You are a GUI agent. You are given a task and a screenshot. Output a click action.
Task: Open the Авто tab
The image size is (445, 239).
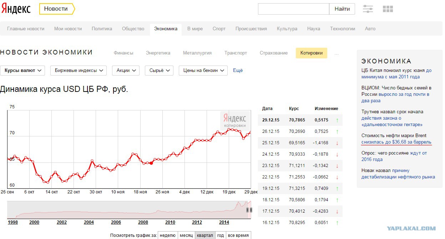point(370,29)
